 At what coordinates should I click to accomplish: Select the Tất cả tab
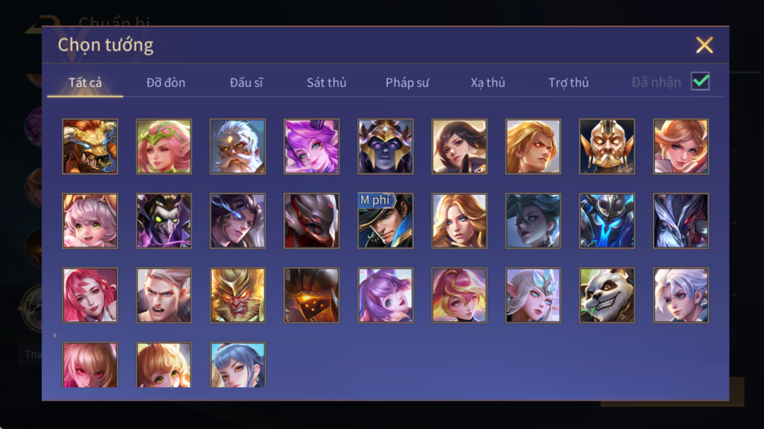tap(85, 82)
